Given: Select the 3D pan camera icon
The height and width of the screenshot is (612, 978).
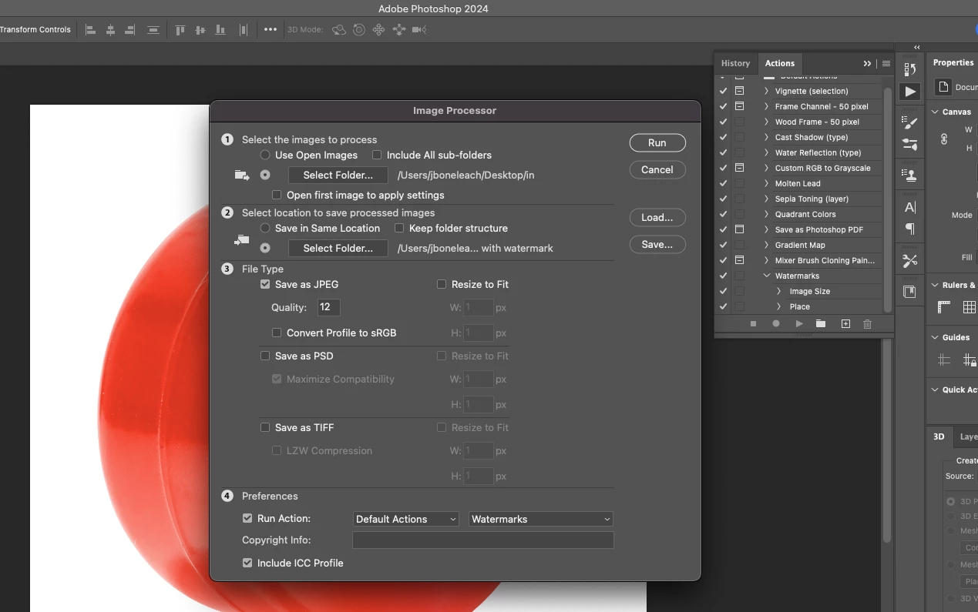Looking at the screenshot, I should [378, 30].
